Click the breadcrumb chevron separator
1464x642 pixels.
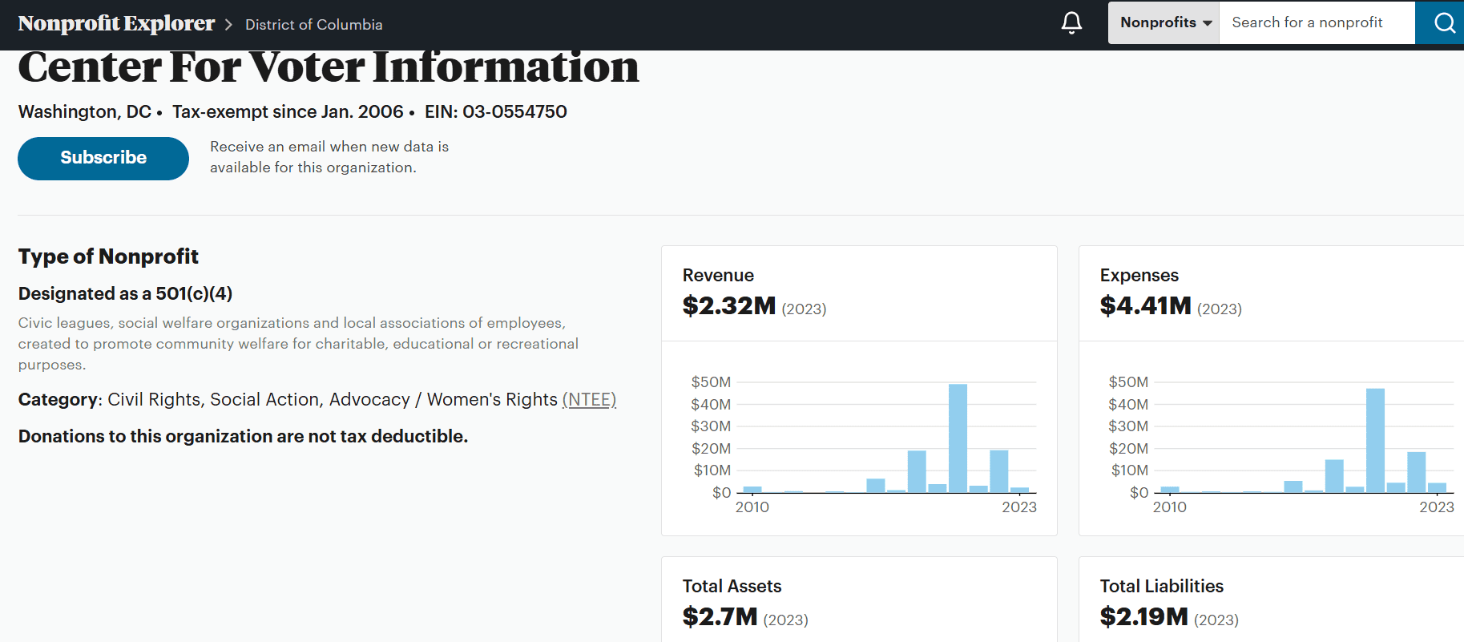click(x=229, y=25)
